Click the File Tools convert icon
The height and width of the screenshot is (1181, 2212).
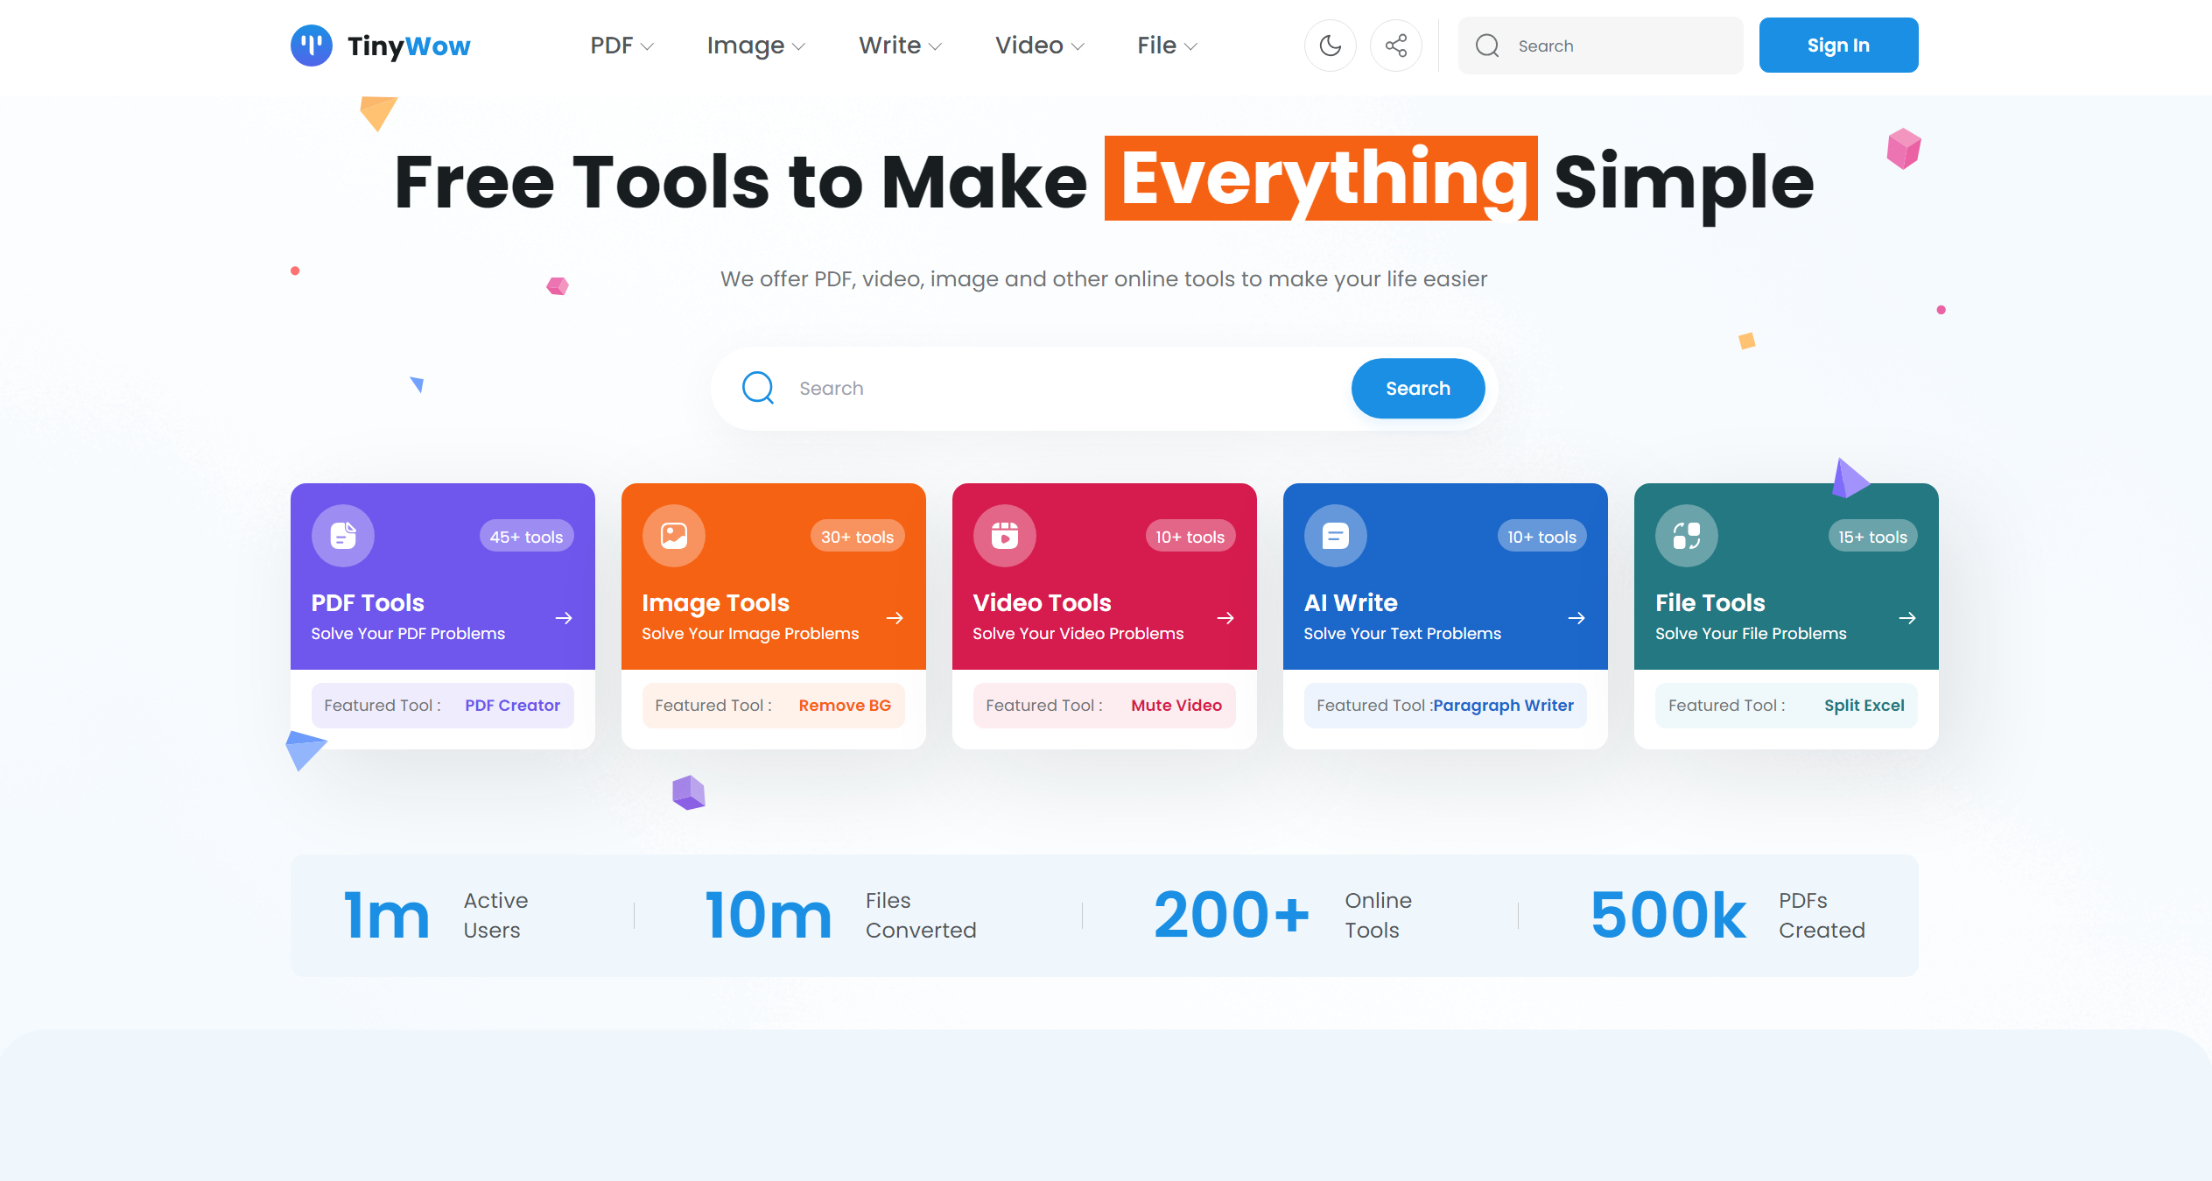(1687, 536)
